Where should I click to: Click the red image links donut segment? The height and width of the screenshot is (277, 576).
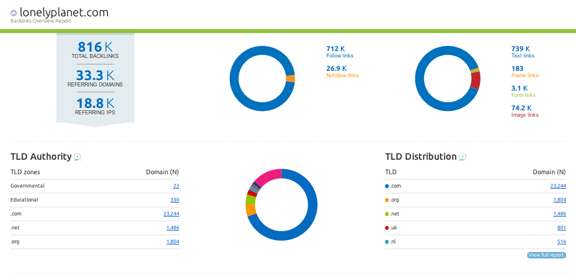click(475, 80)
